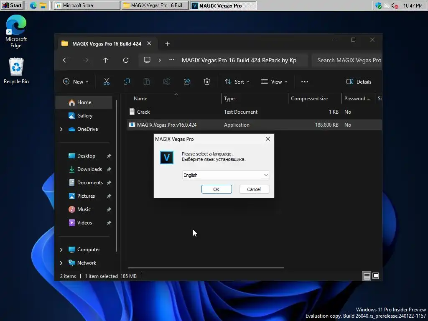Click the pin icon next to Music
Viewport: 428px width, 321px height.
point(109,209)
